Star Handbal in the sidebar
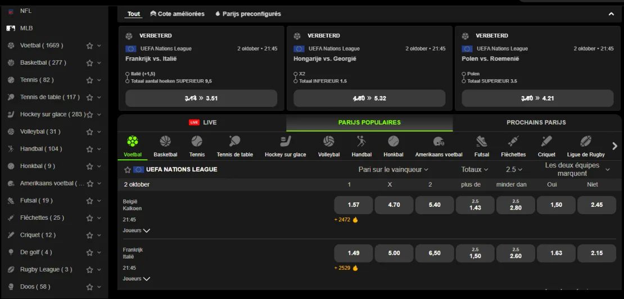The width and height of the screenshot is (624, 299). [89, 149]
